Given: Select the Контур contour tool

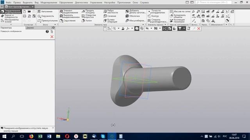Looking at the screenshot, I should click(153, 16).
